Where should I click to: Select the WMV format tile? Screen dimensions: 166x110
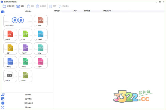click(x=25, y=48)
